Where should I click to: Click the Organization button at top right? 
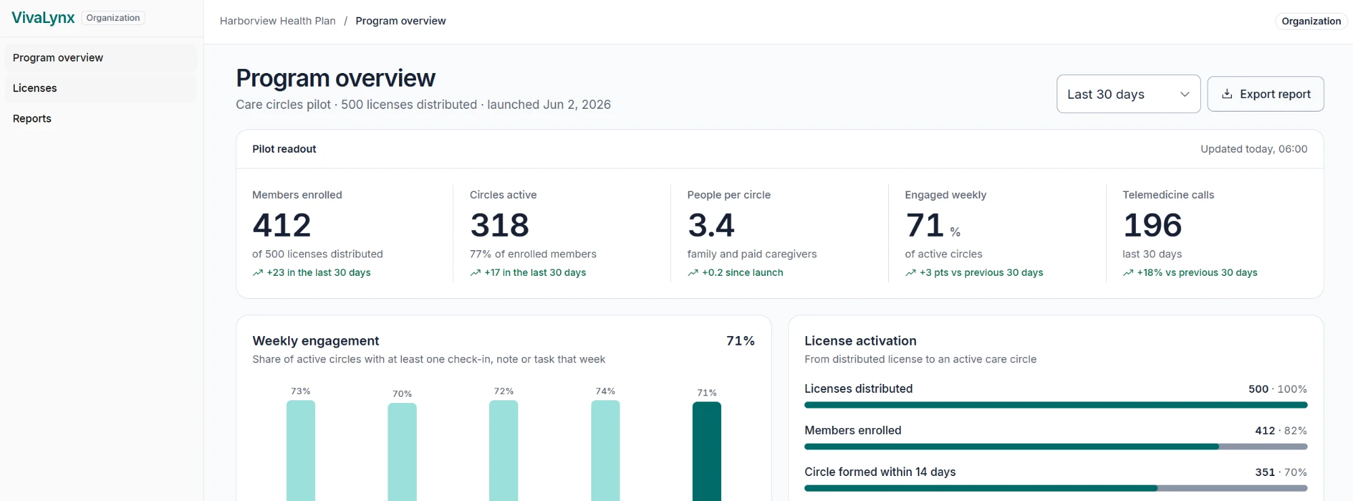point(1311,21)
